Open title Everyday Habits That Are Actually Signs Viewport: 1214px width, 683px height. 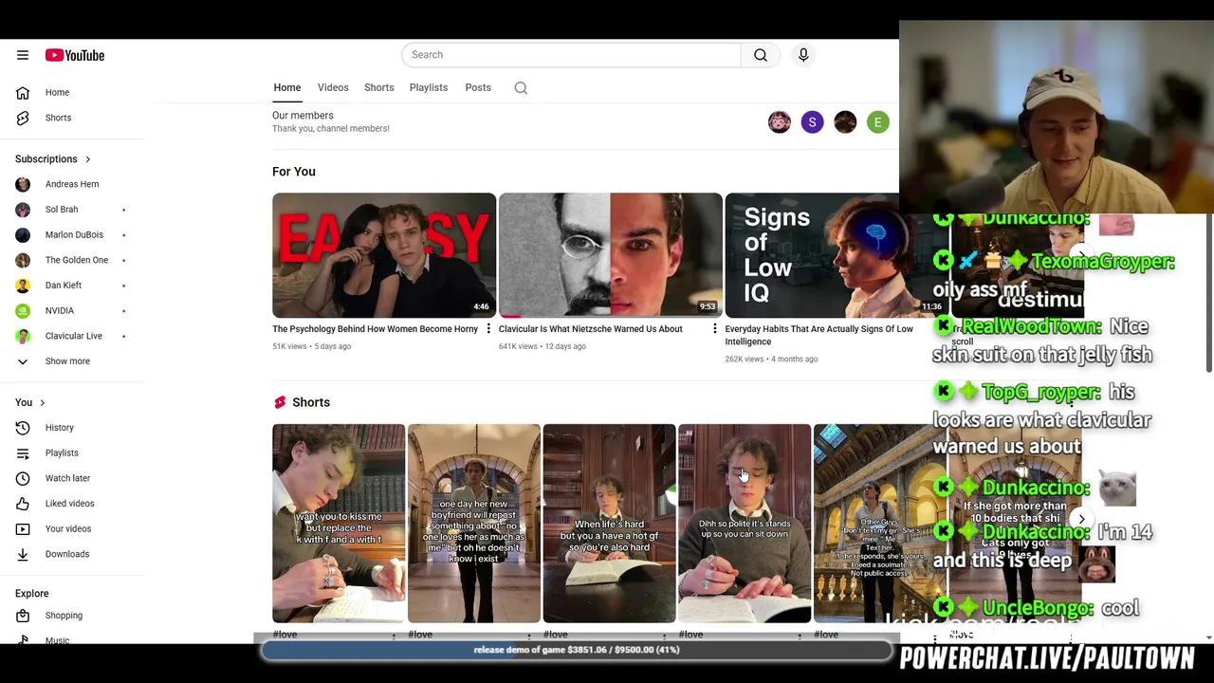[x=819, y=335]
